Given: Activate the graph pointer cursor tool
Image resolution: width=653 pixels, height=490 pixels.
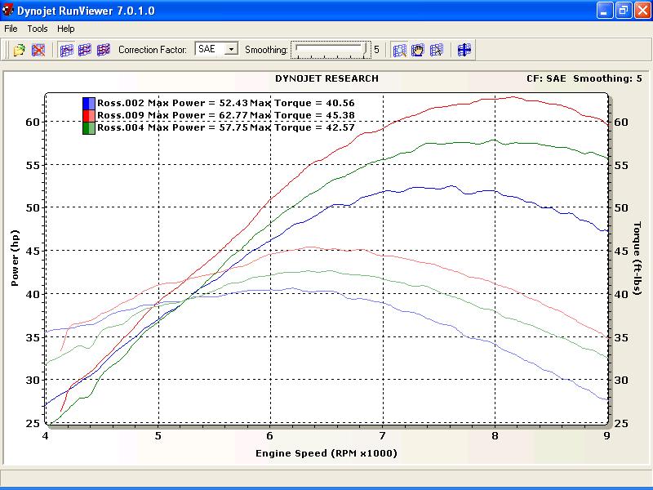Looking at the screenshot, I should [x=437, y=50].
